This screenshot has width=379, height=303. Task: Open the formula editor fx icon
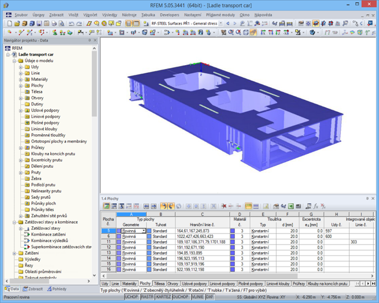point(315,206)
